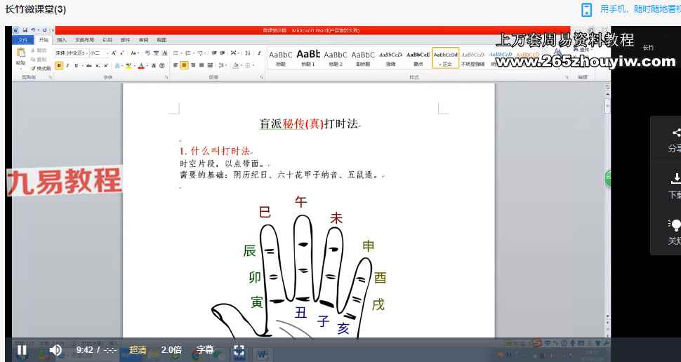The width and height of the screenshot is (681, 362).
Task: Click the Download icon on right sidebar
Action: pyautogui.click(x=676, y=178)
